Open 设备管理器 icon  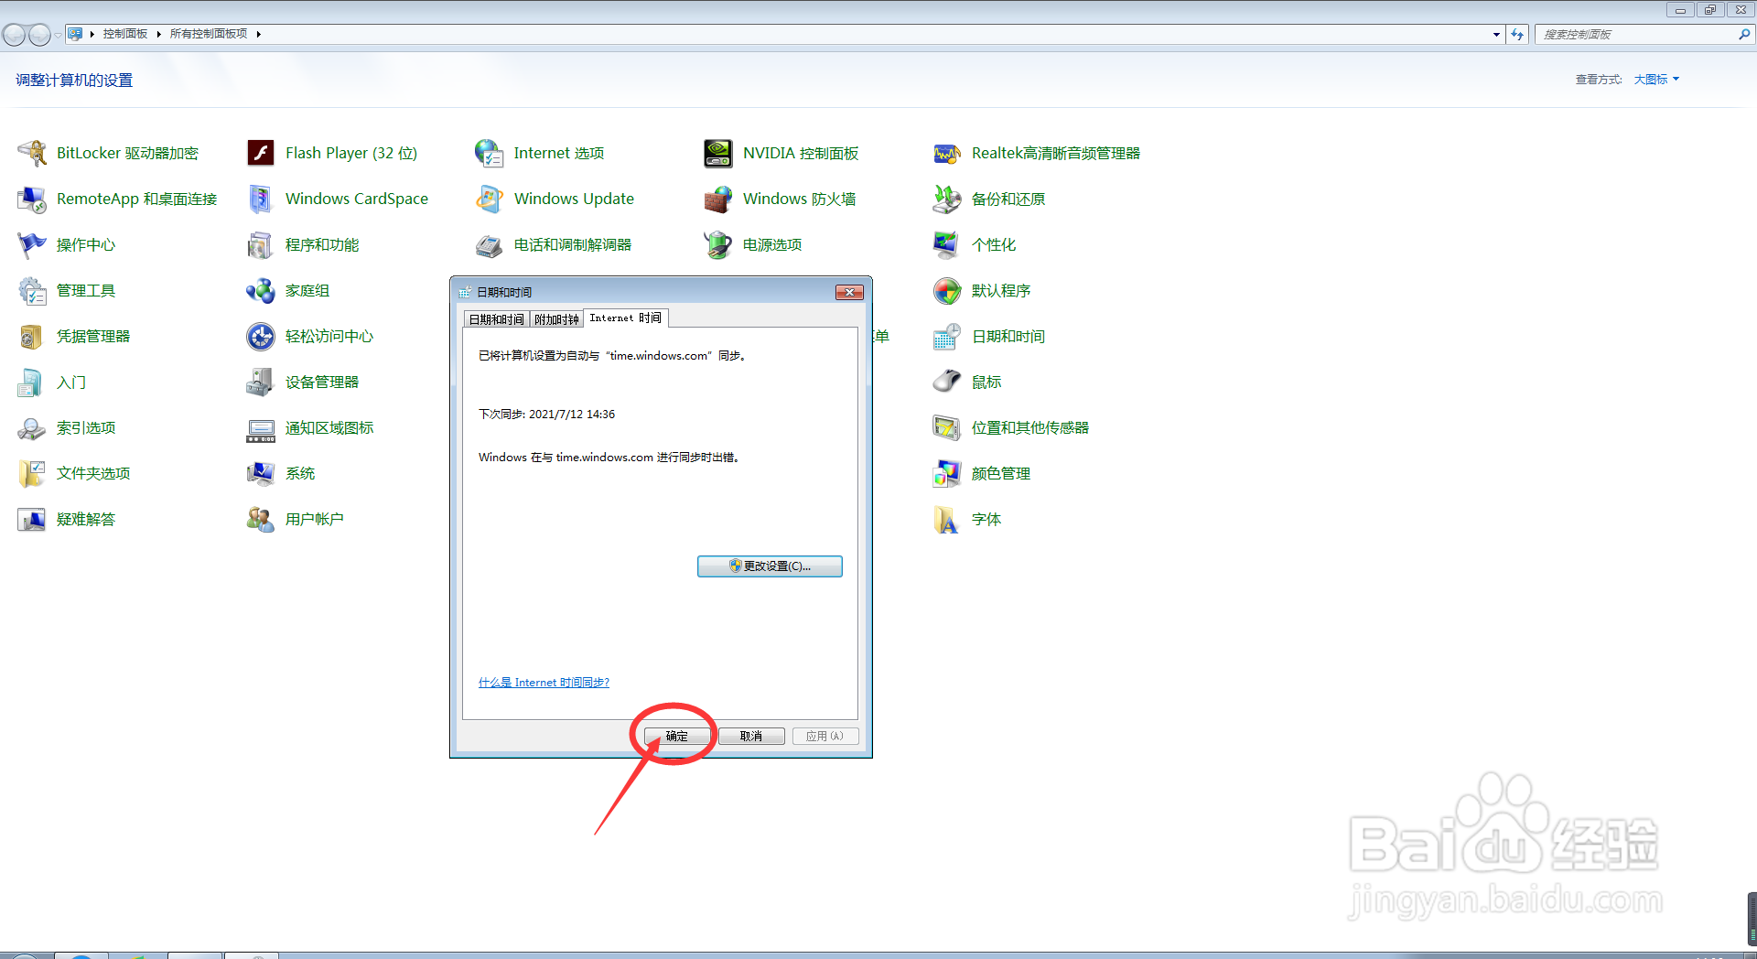point(261,382)
